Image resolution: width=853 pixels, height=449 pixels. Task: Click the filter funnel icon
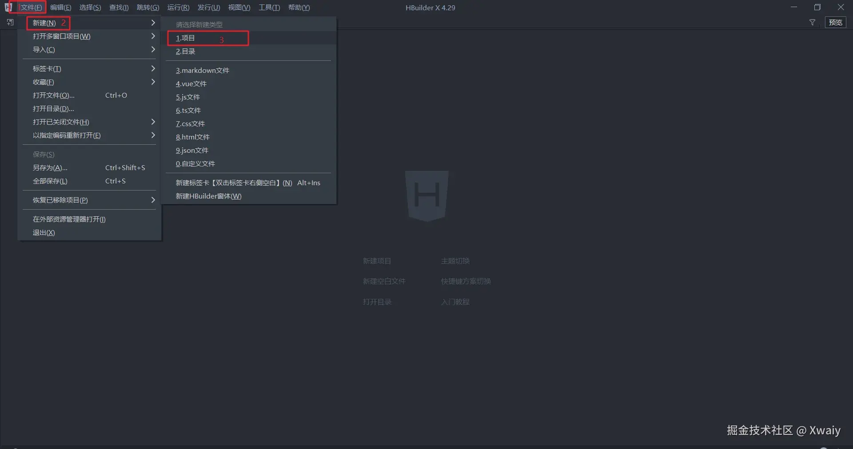812,22
